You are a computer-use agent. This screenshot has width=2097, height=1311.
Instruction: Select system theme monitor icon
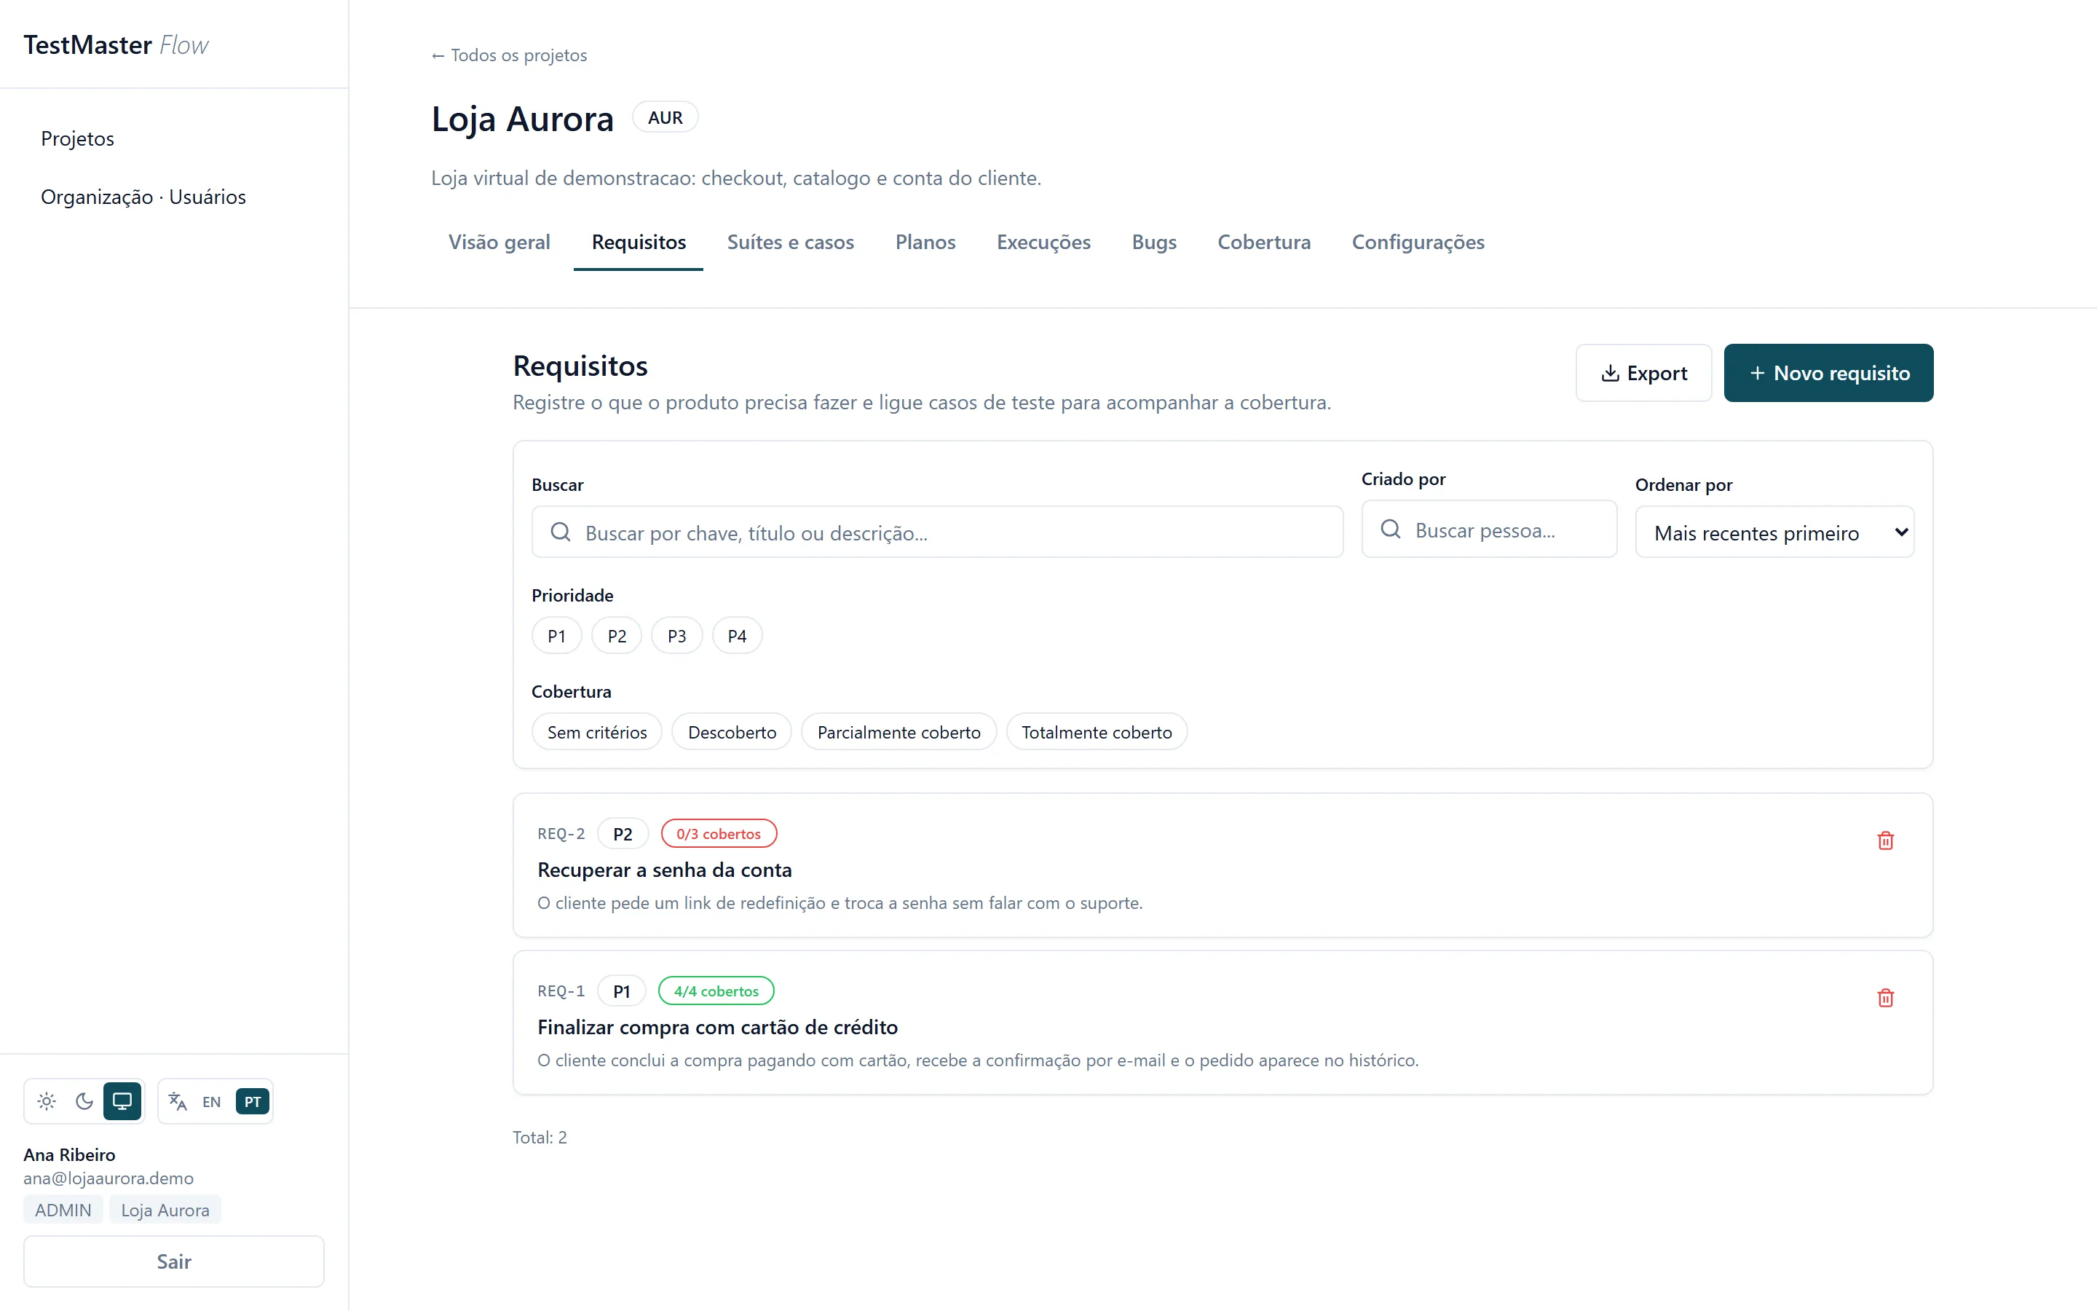click(x=122, y=1101)
